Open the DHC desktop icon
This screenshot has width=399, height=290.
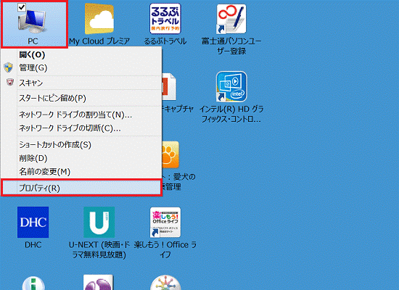click(33, 222)
